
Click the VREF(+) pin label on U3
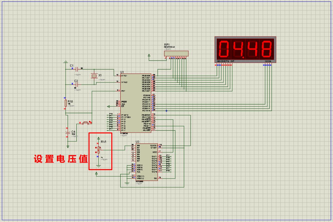click(x=141, y=176)
